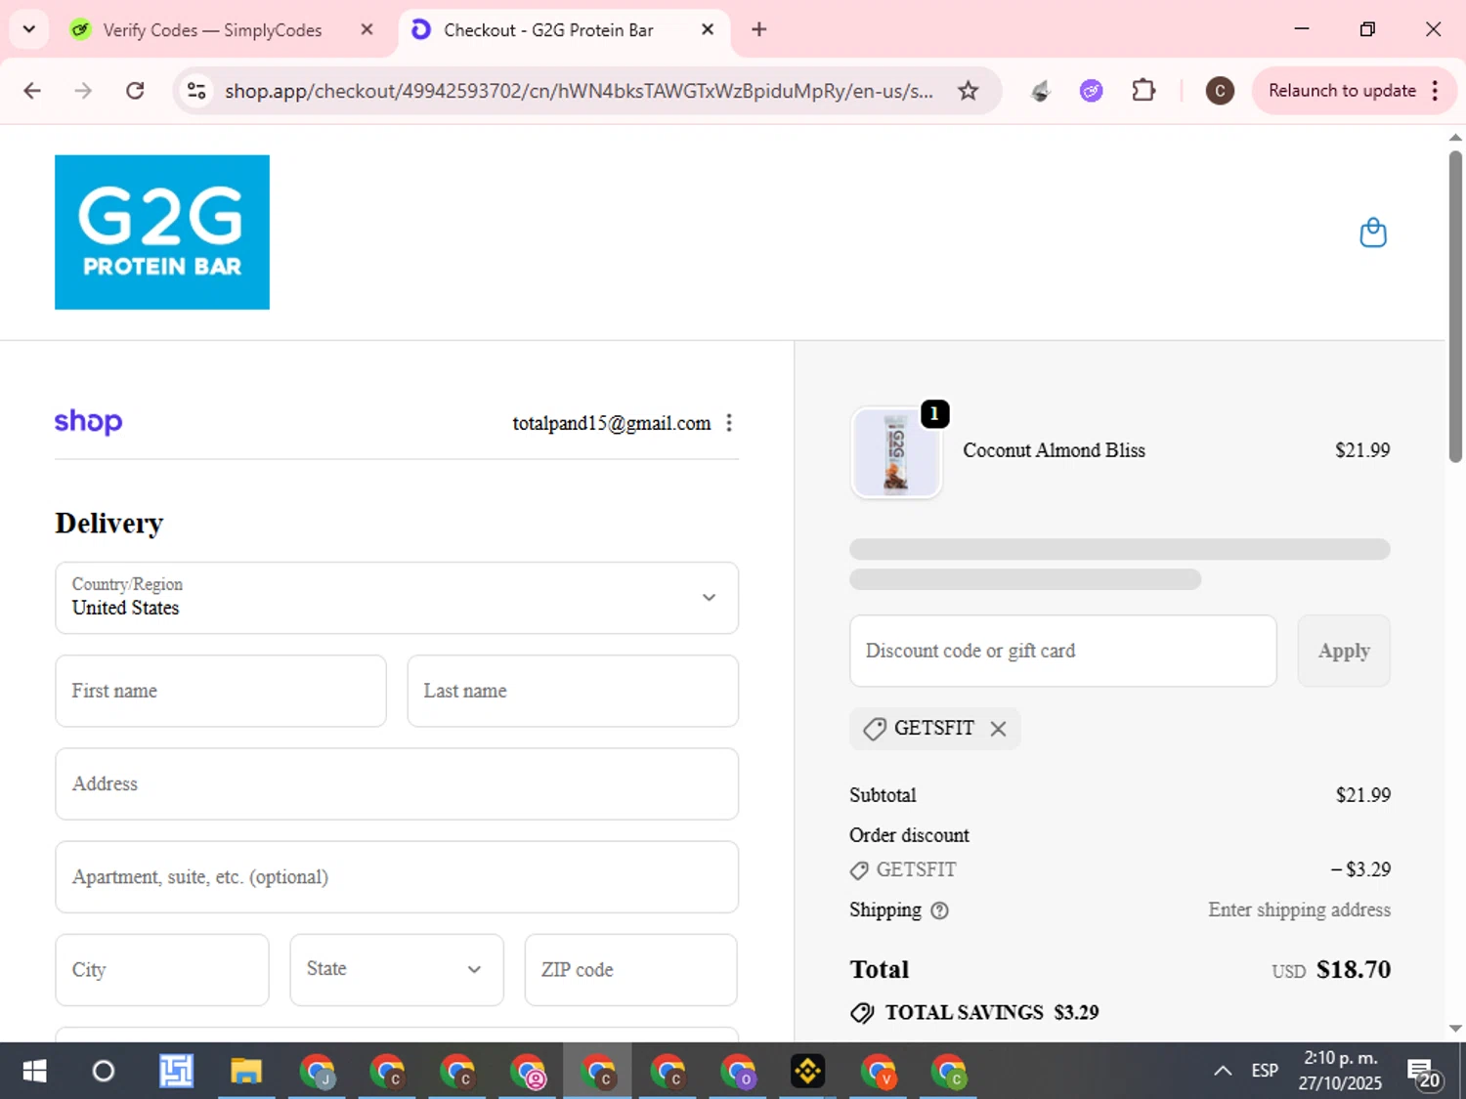Reload the checkout page

coord(135,91)
